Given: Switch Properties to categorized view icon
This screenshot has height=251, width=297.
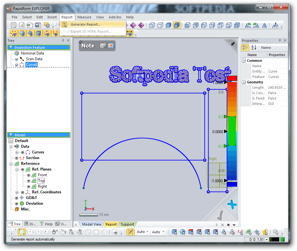Looking at the screenshot, I should pos(245,47).
